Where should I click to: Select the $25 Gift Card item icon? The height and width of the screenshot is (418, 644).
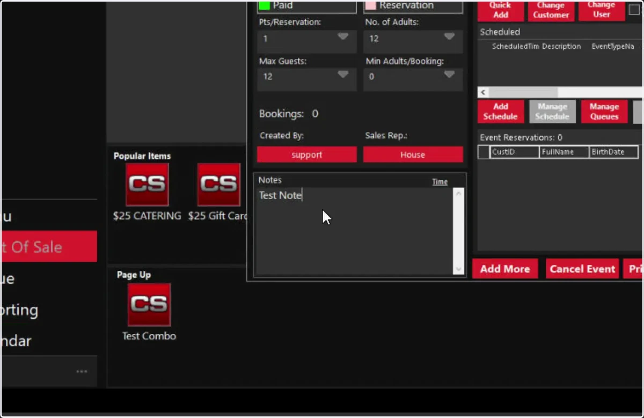pos(219,185)
